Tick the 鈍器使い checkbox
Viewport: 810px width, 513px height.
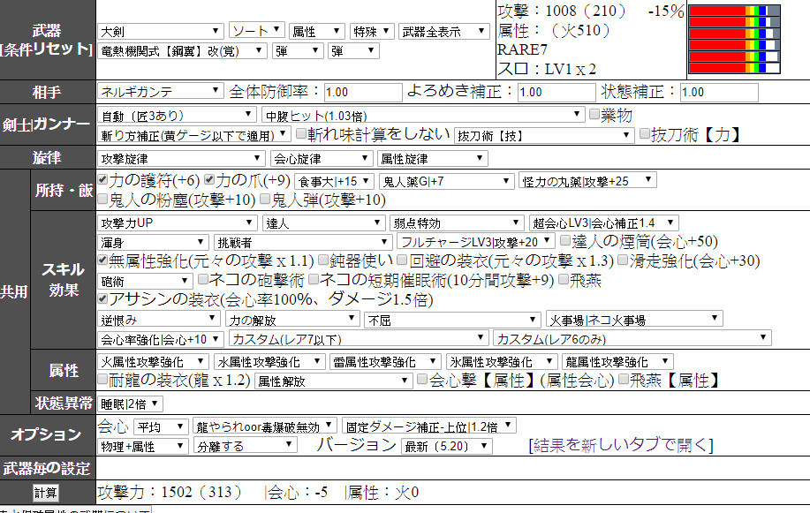coord(323,260)
